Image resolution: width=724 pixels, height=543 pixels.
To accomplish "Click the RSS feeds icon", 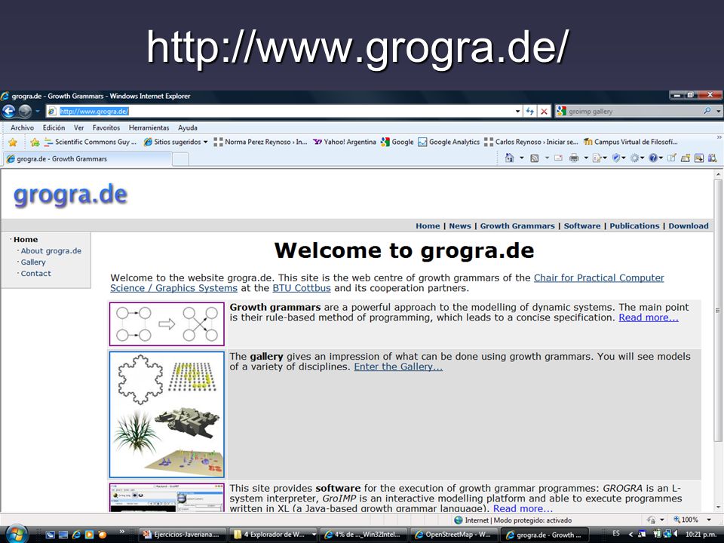I will [534, 158].
